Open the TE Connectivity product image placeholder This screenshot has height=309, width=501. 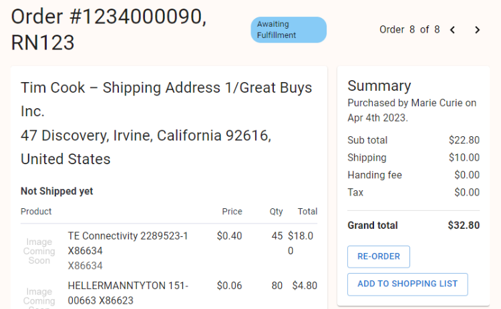39,251
